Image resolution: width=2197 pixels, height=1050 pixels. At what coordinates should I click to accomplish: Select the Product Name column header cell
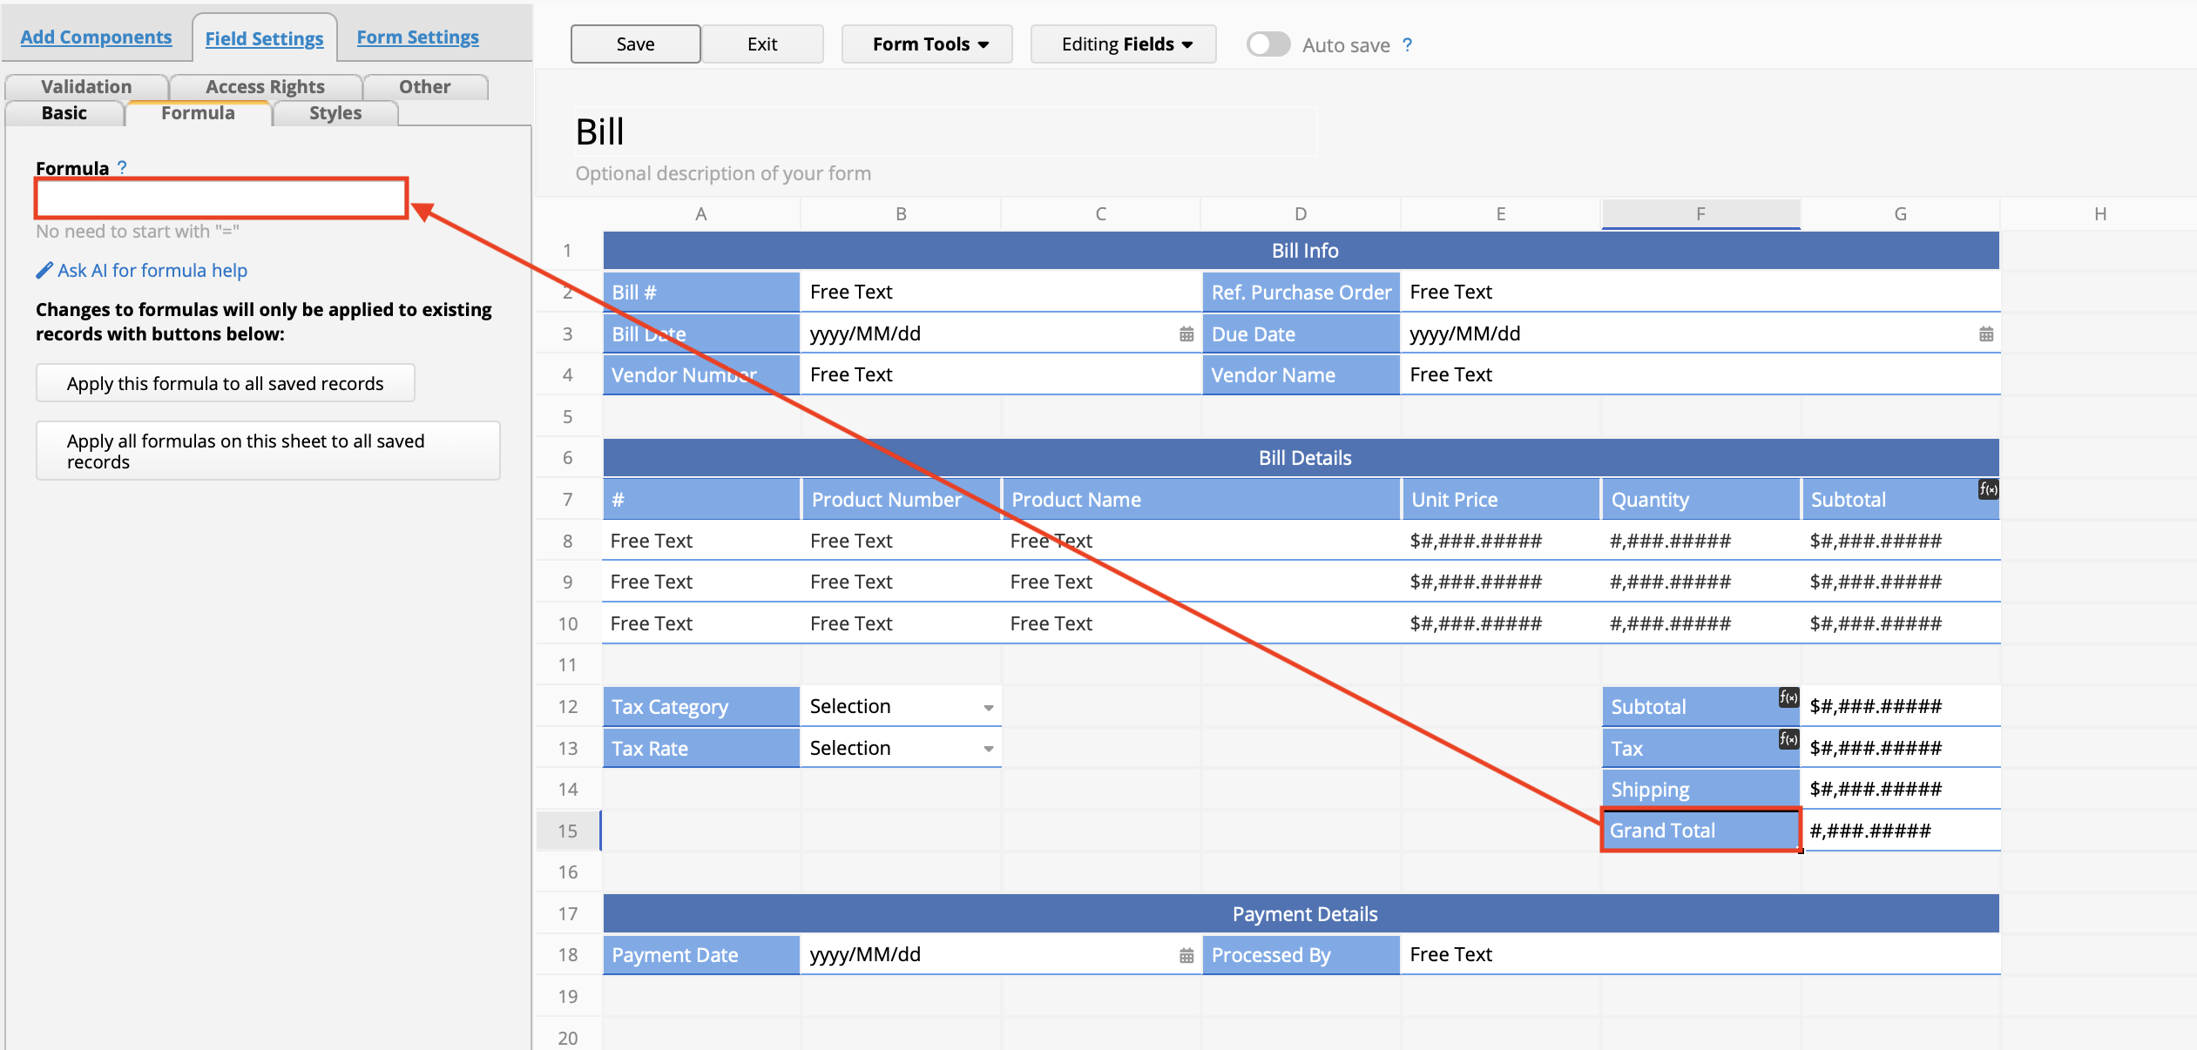point(1201,499)
